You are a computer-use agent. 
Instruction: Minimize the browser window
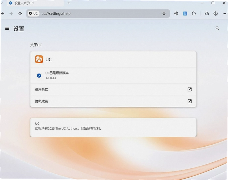[201, 3]
